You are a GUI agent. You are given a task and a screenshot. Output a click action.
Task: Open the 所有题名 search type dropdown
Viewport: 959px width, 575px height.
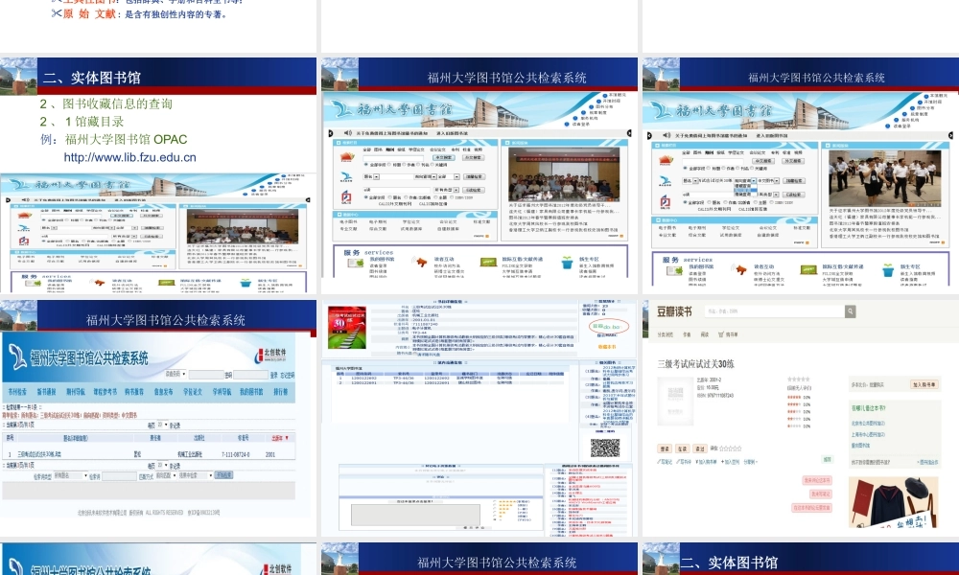tap(70, 474)
